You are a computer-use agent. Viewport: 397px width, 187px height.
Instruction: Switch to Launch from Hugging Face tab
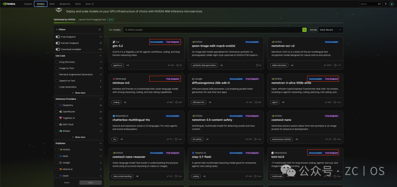pos(92,20)
